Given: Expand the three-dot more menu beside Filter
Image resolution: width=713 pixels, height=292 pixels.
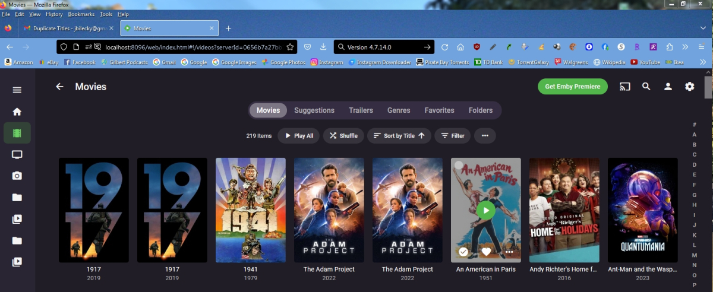Looking at the screenshot, I should 485,136.
